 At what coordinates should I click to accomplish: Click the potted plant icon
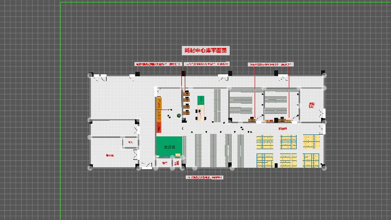(x=179, y=115)
